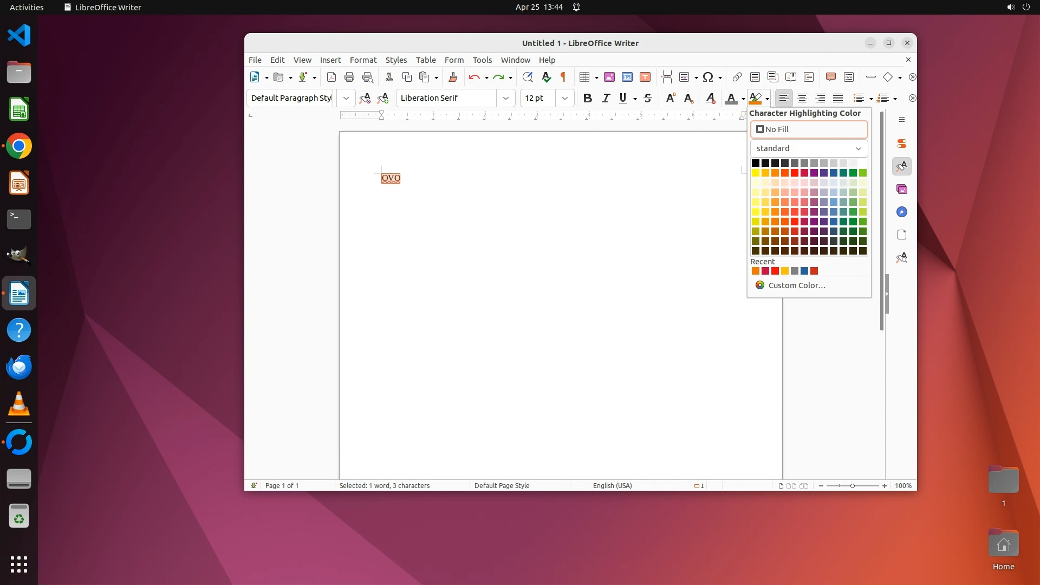1040x585 pixels.
Task: Open the sidebar Navigator compass icon
Action: (901, 212)
